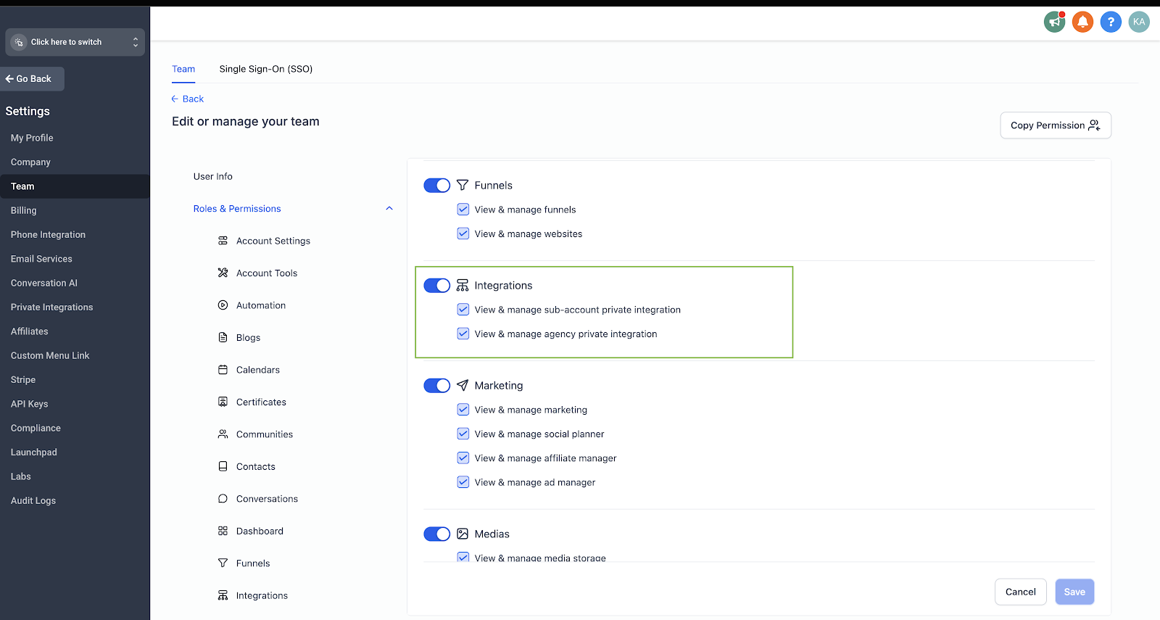The height and width of the screenshot is (620, 1160).
Task: Click the Calendars icon in the permissions list
Action: pos(223,370)
